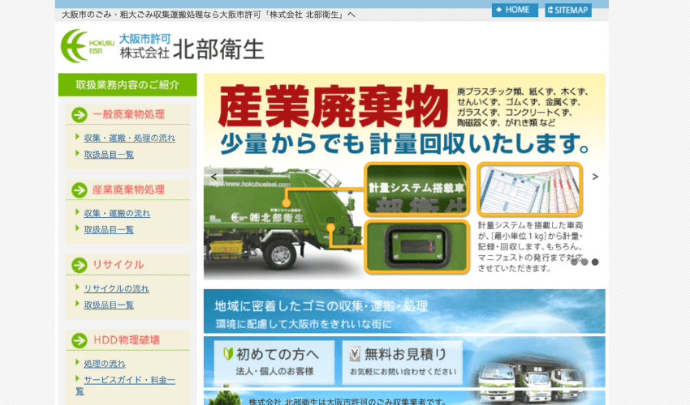The width and height of the screenshot is (690, 405).
Task: Open the HDD物理破壊 heading
Action: 127,340
